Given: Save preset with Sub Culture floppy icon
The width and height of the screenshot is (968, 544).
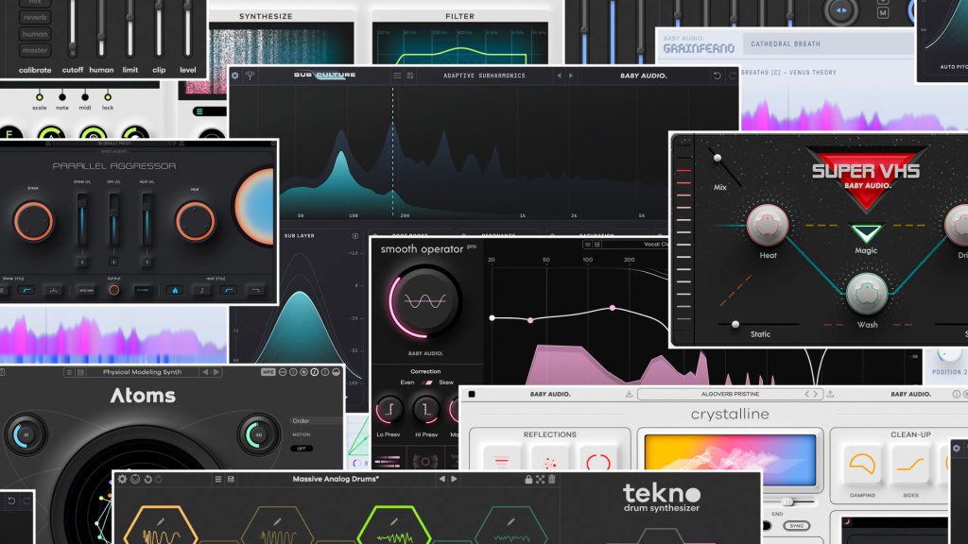Looking at the screenshot, I should [x=410, y=76].
